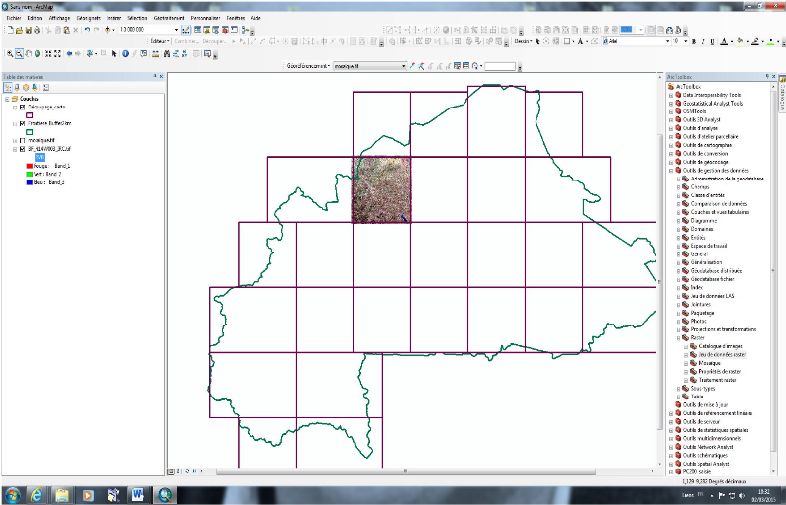Click the Géoréférencement toolbar button
Viewport: 786px width, 505px height.
(x=308, y=66)
